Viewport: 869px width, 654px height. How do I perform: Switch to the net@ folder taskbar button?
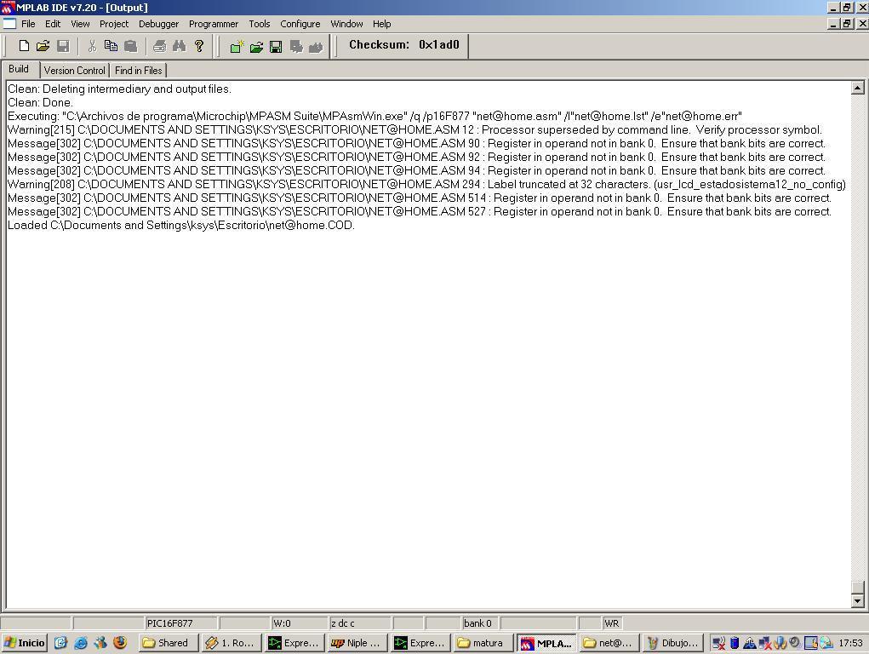(609, 643)
